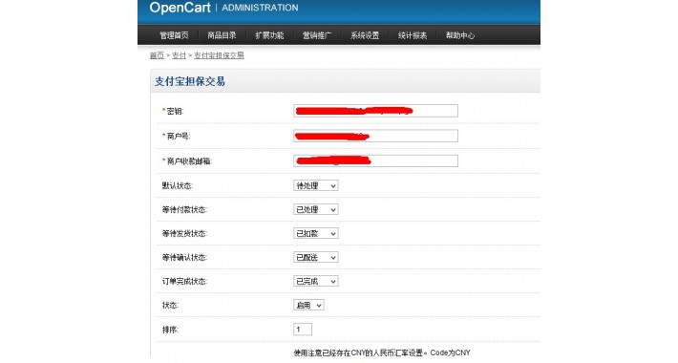Open the 订单完成状态 dropdown
The height and width of the screenshot is (363, 678).
(x=316, y=281)
